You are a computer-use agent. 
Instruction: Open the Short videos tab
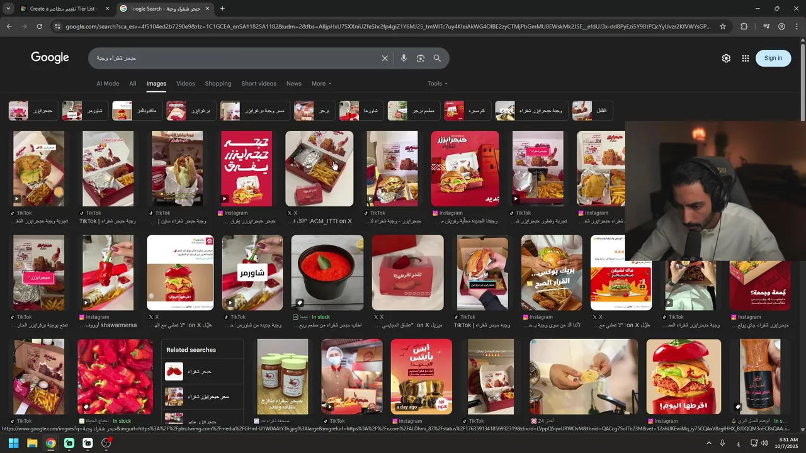pos(259,84)
